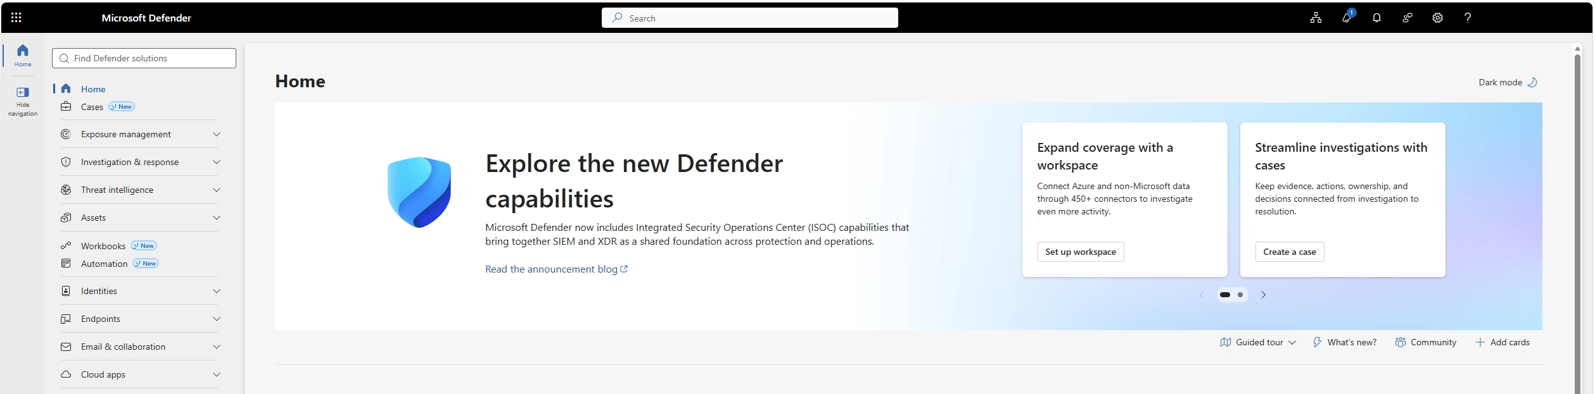This screenshot has height=394, width=1595.
Task: Click the What's new? text link
Action: pos(1352,342)
